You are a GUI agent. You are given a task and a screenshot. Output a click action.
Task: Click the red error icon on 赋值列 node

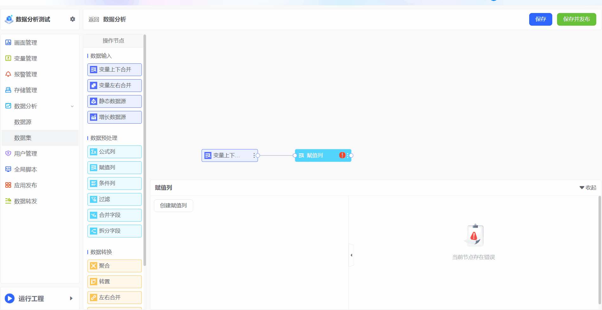(342, 155)
